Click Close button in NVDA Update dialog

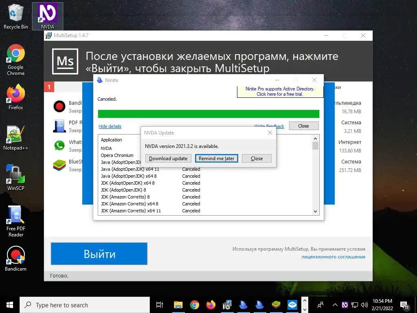point(257,159)
